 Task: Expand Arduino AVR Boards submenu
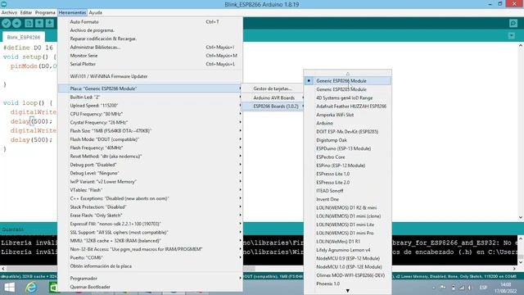[x=273, y=98]
